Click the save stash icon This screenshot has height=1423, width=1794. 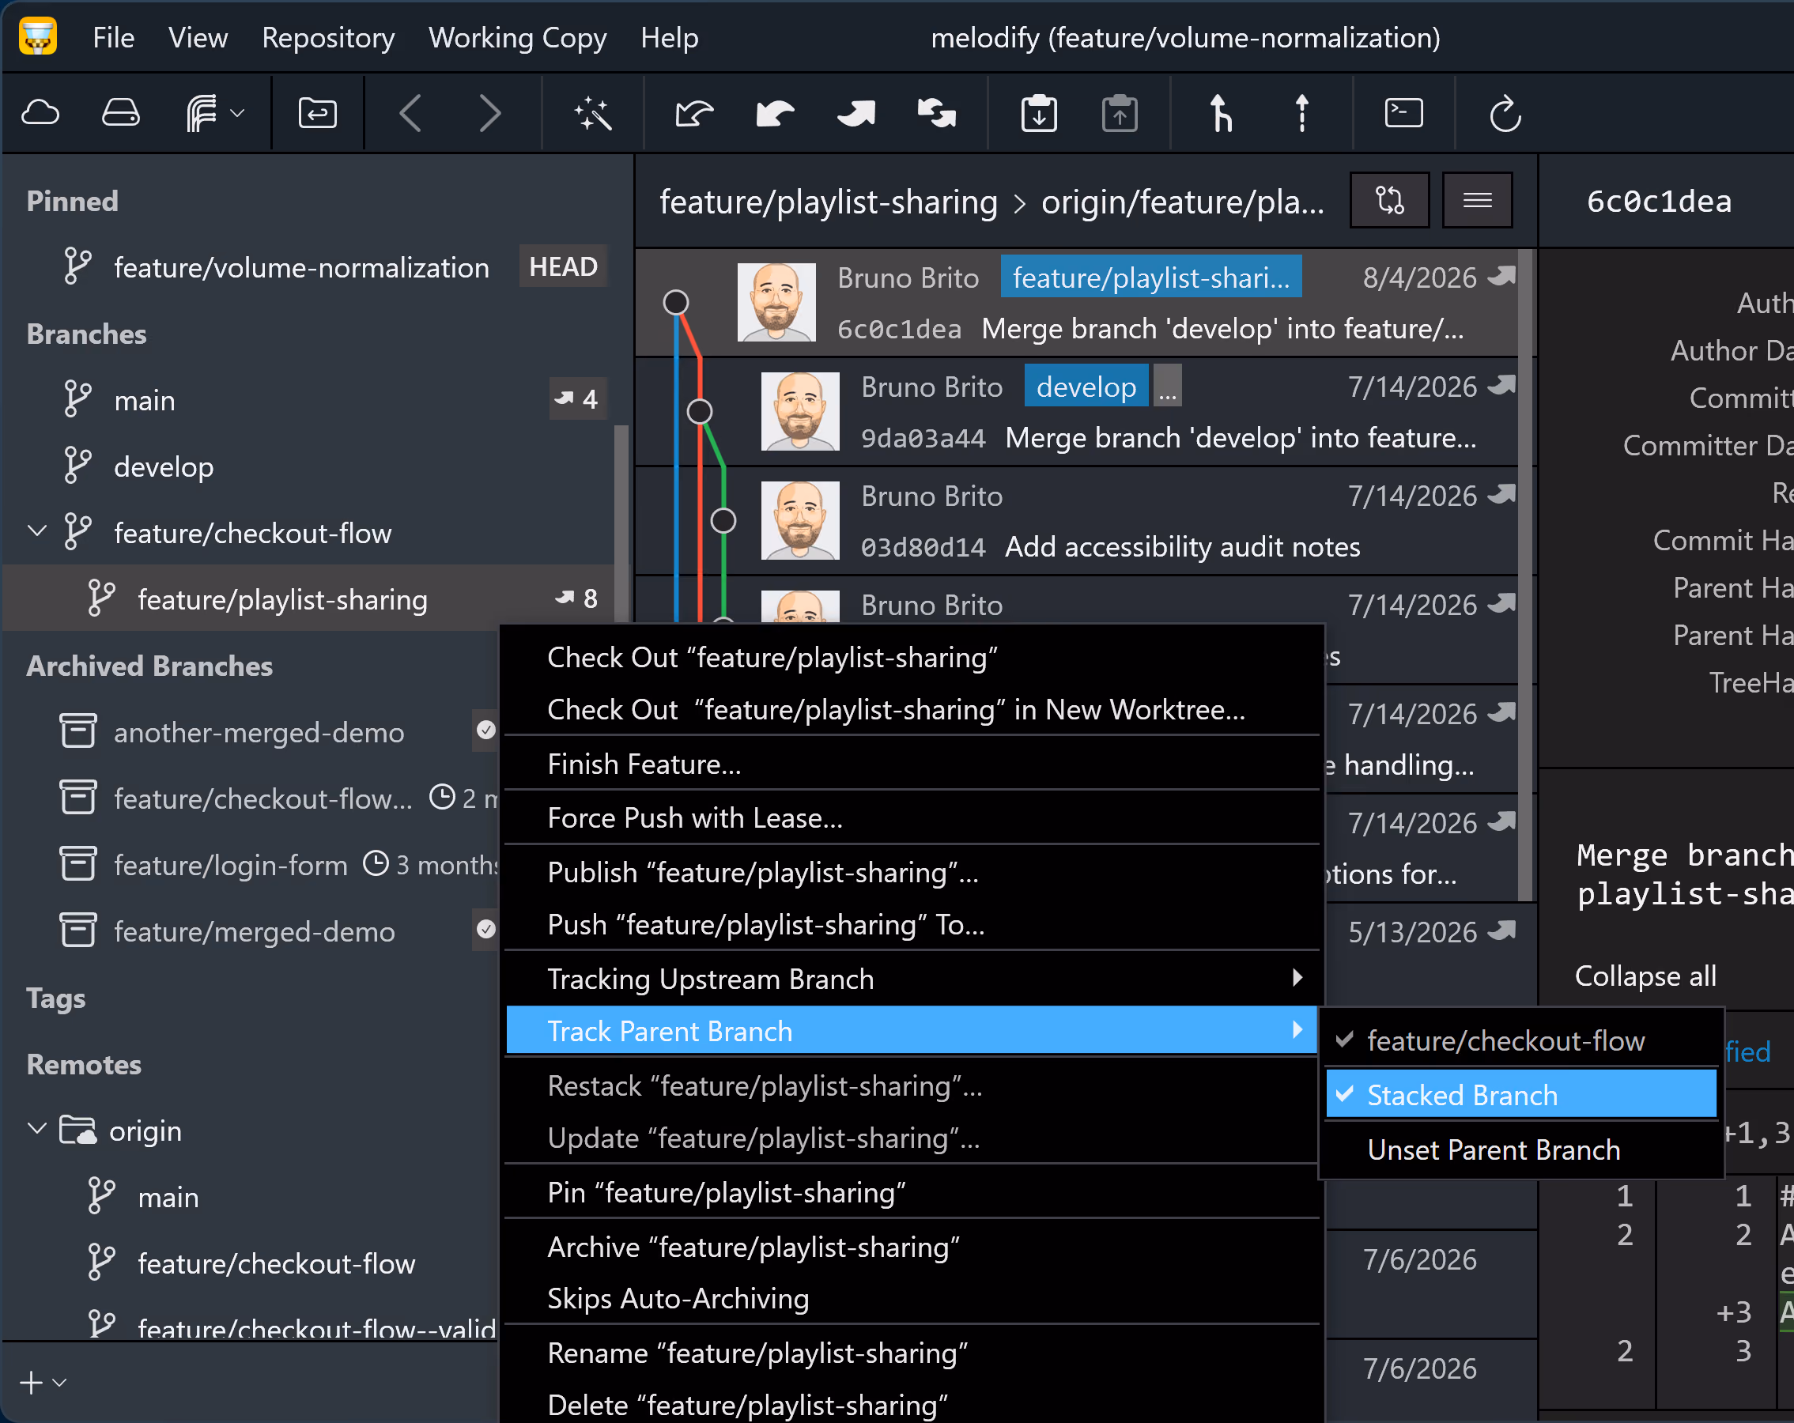pyautogui.click(x=1039, y=112)
